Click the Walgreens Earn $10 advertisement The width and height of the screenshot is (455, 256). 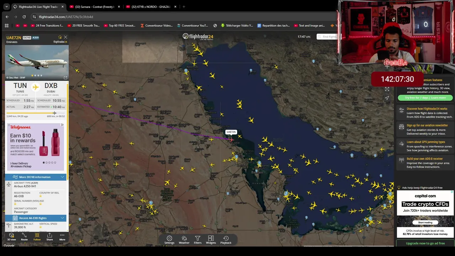36,147
